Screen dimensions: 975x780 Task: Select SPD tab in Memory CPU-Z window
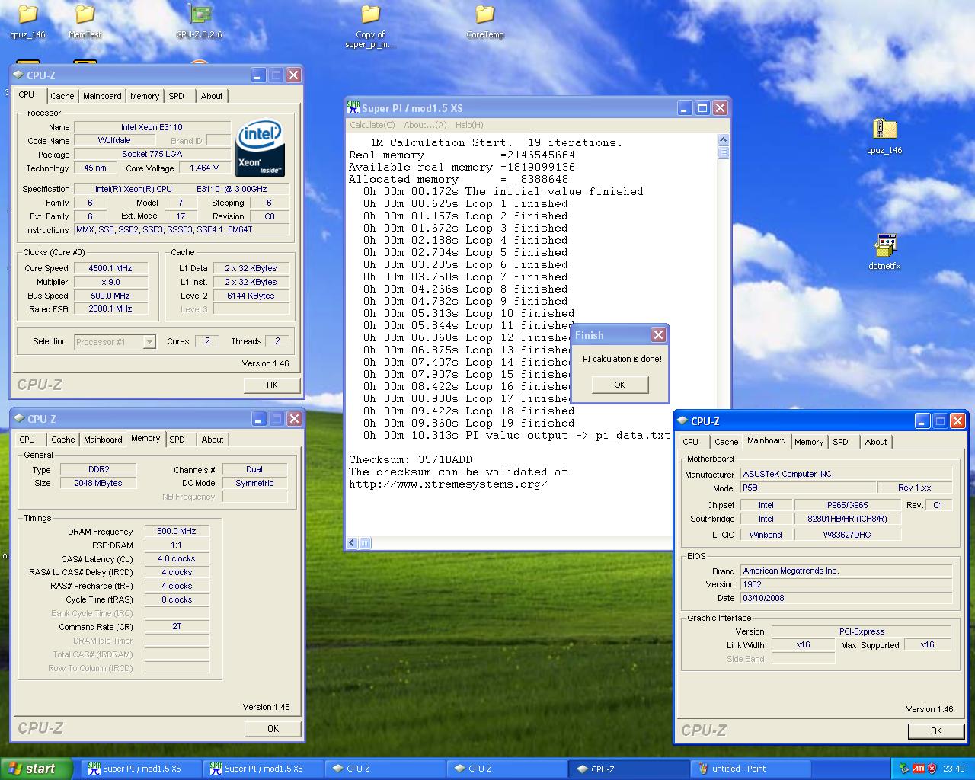177,440
